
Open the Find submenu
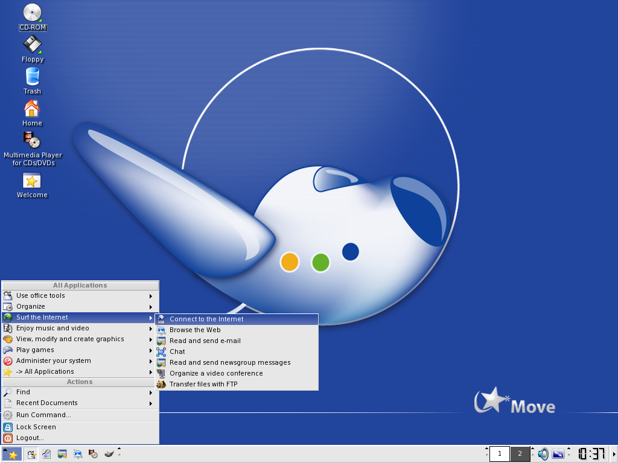point(80,392)
